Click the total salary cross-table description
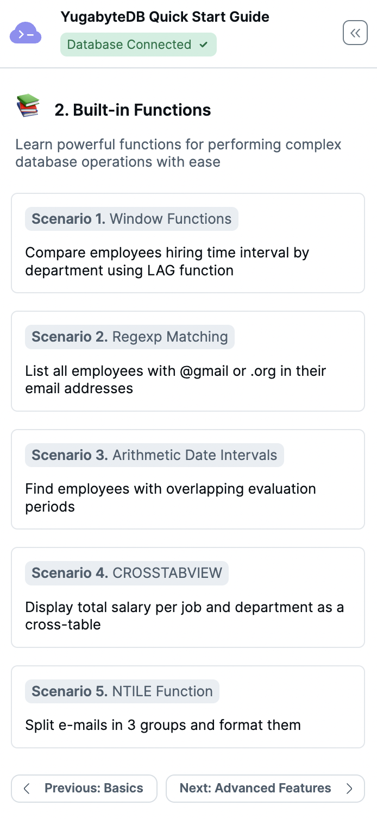 point(185,616)
